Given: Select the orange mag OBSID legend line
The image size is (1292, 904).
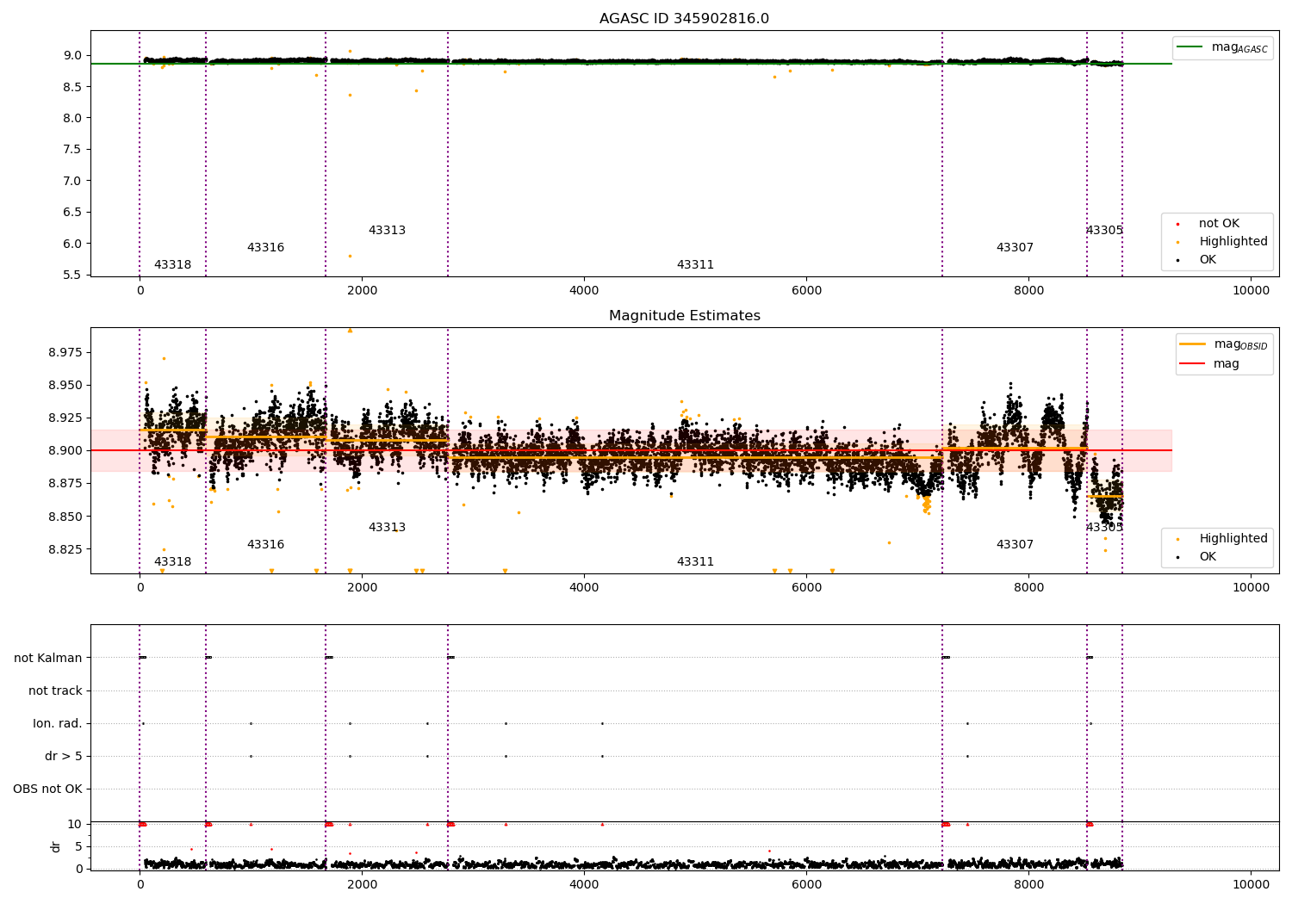Looking at the screenshot, I should click(1192, 344).
